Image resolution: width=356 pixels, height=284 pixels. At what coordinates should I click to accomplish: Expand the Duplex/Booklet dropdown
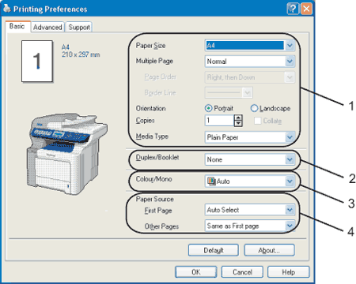click(x=290, y=159)
